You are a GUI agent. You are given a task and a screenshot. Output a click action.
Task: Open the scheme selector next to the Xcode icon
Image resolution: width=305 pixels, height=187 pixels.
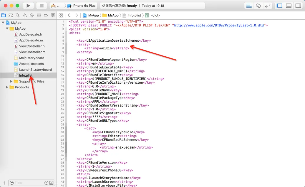point(55,6)
